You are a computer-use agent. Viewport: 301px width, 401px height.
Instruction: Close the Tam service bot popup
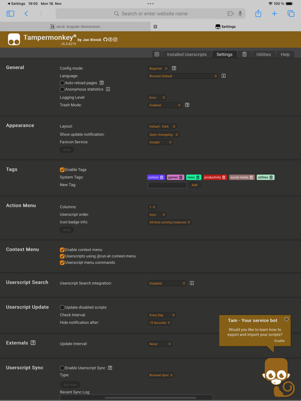point(286,319)
